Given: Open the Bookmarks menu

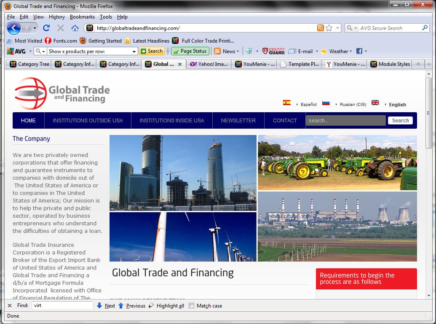Looking at the screenshot, I should click(82, 17).
